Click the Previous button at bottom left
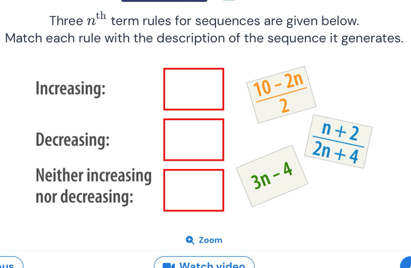The height and width of the screenshot is (268, 411). click(10, 264)
